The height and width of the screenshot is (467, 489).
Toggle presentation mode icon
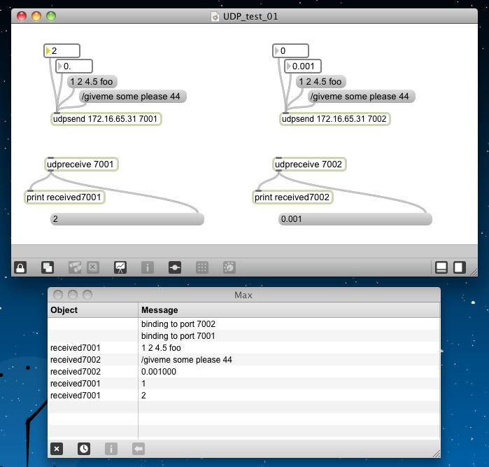[x=120, y=267]
